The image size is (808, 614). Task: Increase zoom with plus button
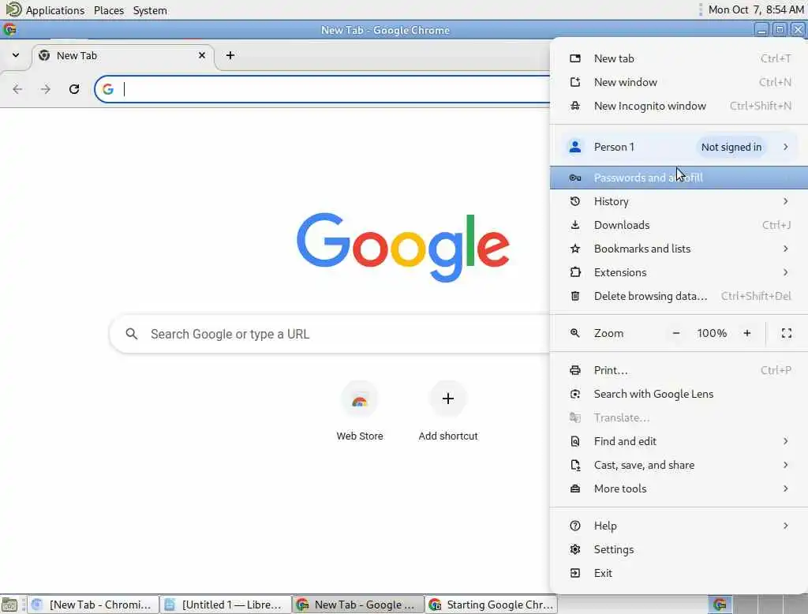[x=747, y=333]
